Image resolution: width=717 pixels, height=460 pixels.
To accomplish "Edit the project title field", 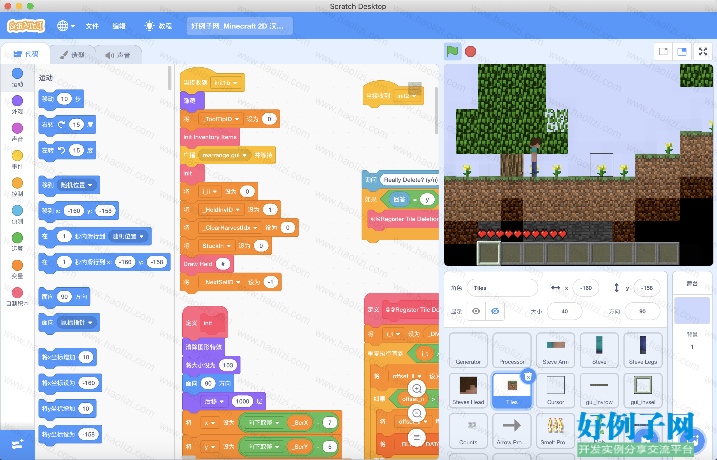I will 239,26.
